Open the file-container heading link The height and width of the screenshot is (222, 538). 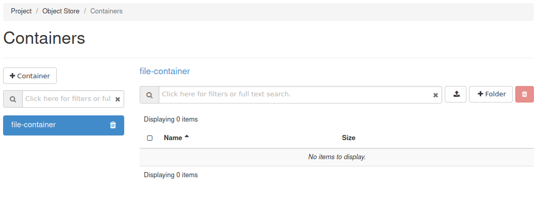(x=164, y=71)
